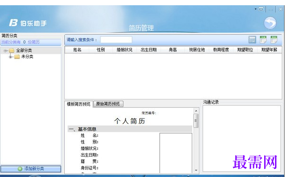Click the 当前分类有 0 份简历 status text
The height and width of the screenshot is (177, 286).
20,42
